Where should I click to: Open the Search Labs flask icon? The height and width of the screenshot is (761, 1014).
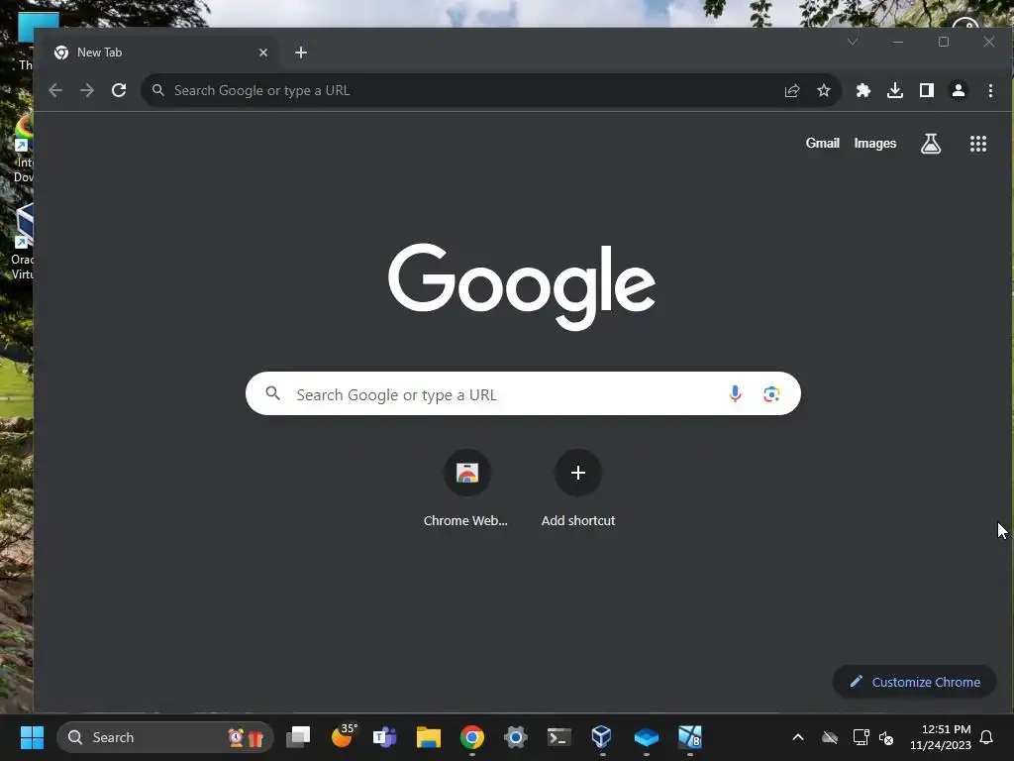931,144
